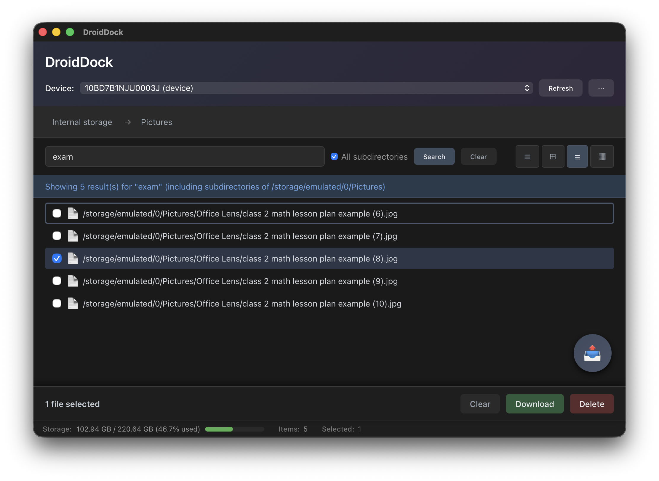The width and height of the screenshot is (659, 481).
Task: Open the three-dots more options button
Action: coord(601,88)
